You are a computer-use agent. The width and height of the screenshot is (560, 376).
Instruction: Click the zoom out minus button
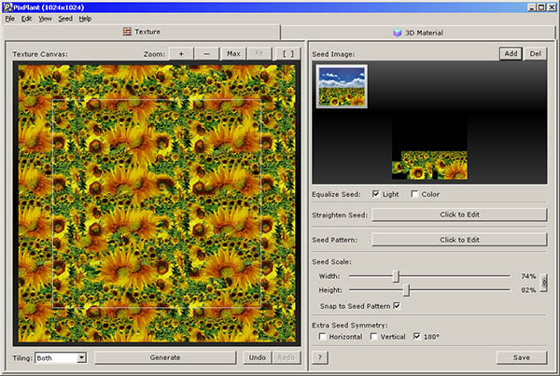[x=206, y=53]
